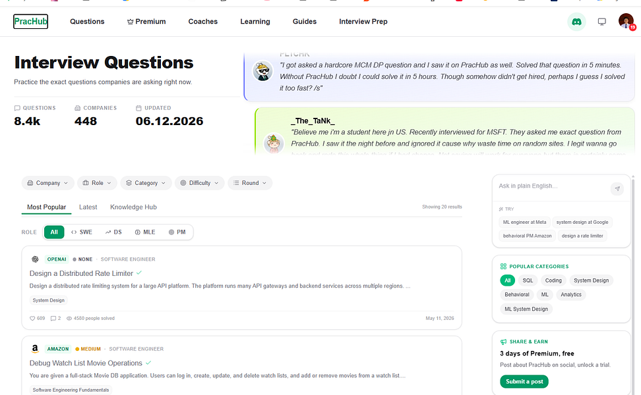Click System Design tag on rate limiter card

(x=49, y=300)
